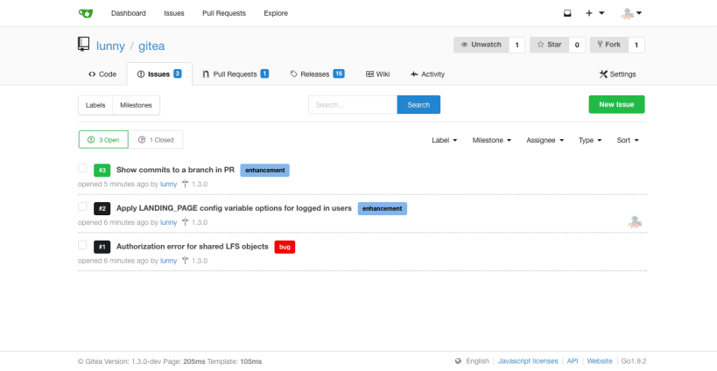Click author lunny on issue #3
This screenshot has height=371, width=717.
pos(168,184)
